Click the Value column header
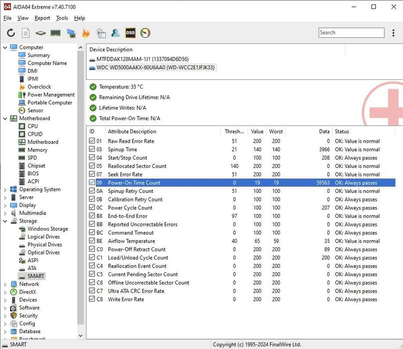Screen dimensions: 403x349 click(257, 132)
